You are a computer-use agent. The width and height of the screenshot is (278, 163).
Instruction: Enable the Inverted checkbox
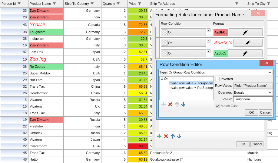218,79
